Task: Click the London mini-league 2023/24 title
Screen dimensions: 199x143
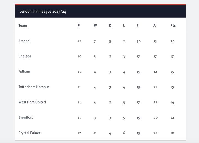Action: 43,12
